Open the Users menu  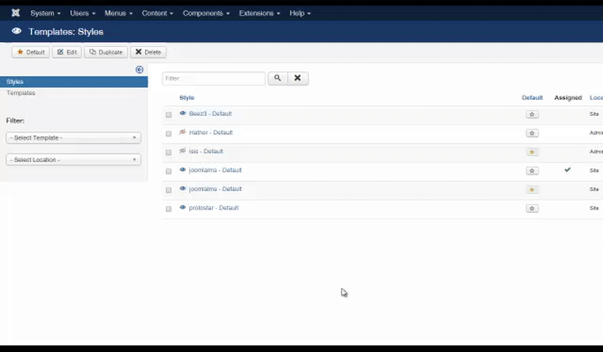[83, 13]
